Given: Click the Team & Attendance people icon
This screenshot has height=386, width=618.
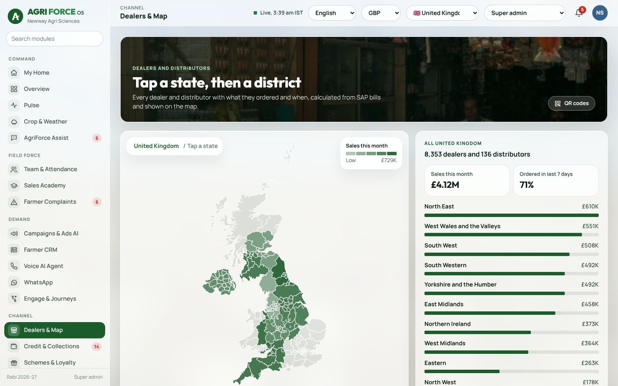Looking at the screenshot, I should pos(14,169).
